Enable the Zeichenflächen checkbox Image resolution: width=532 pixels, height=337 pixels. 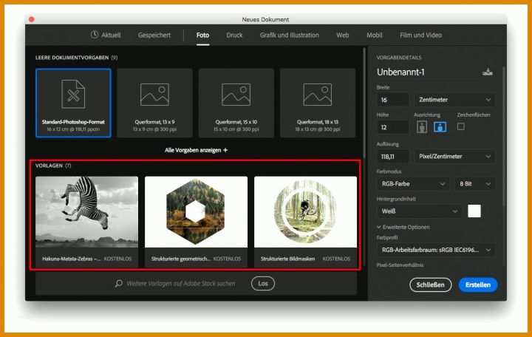coord(461,126)
